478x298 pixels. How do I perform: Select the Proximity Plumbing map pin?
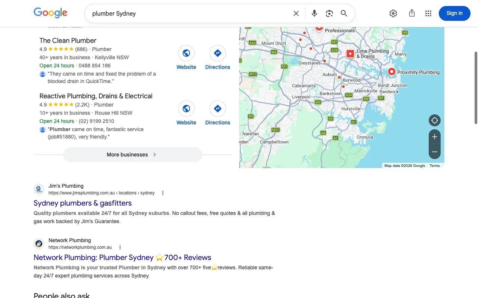391,72
